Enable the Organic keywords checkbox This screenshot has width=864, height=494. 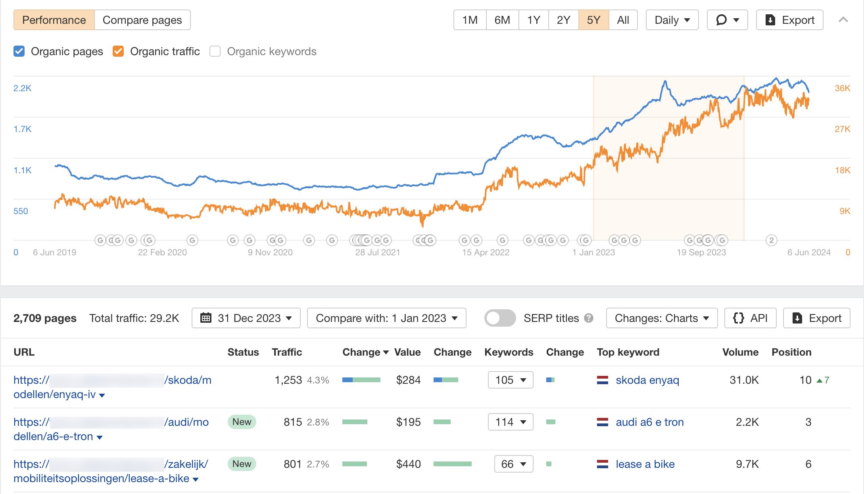[x=215, y=51]
